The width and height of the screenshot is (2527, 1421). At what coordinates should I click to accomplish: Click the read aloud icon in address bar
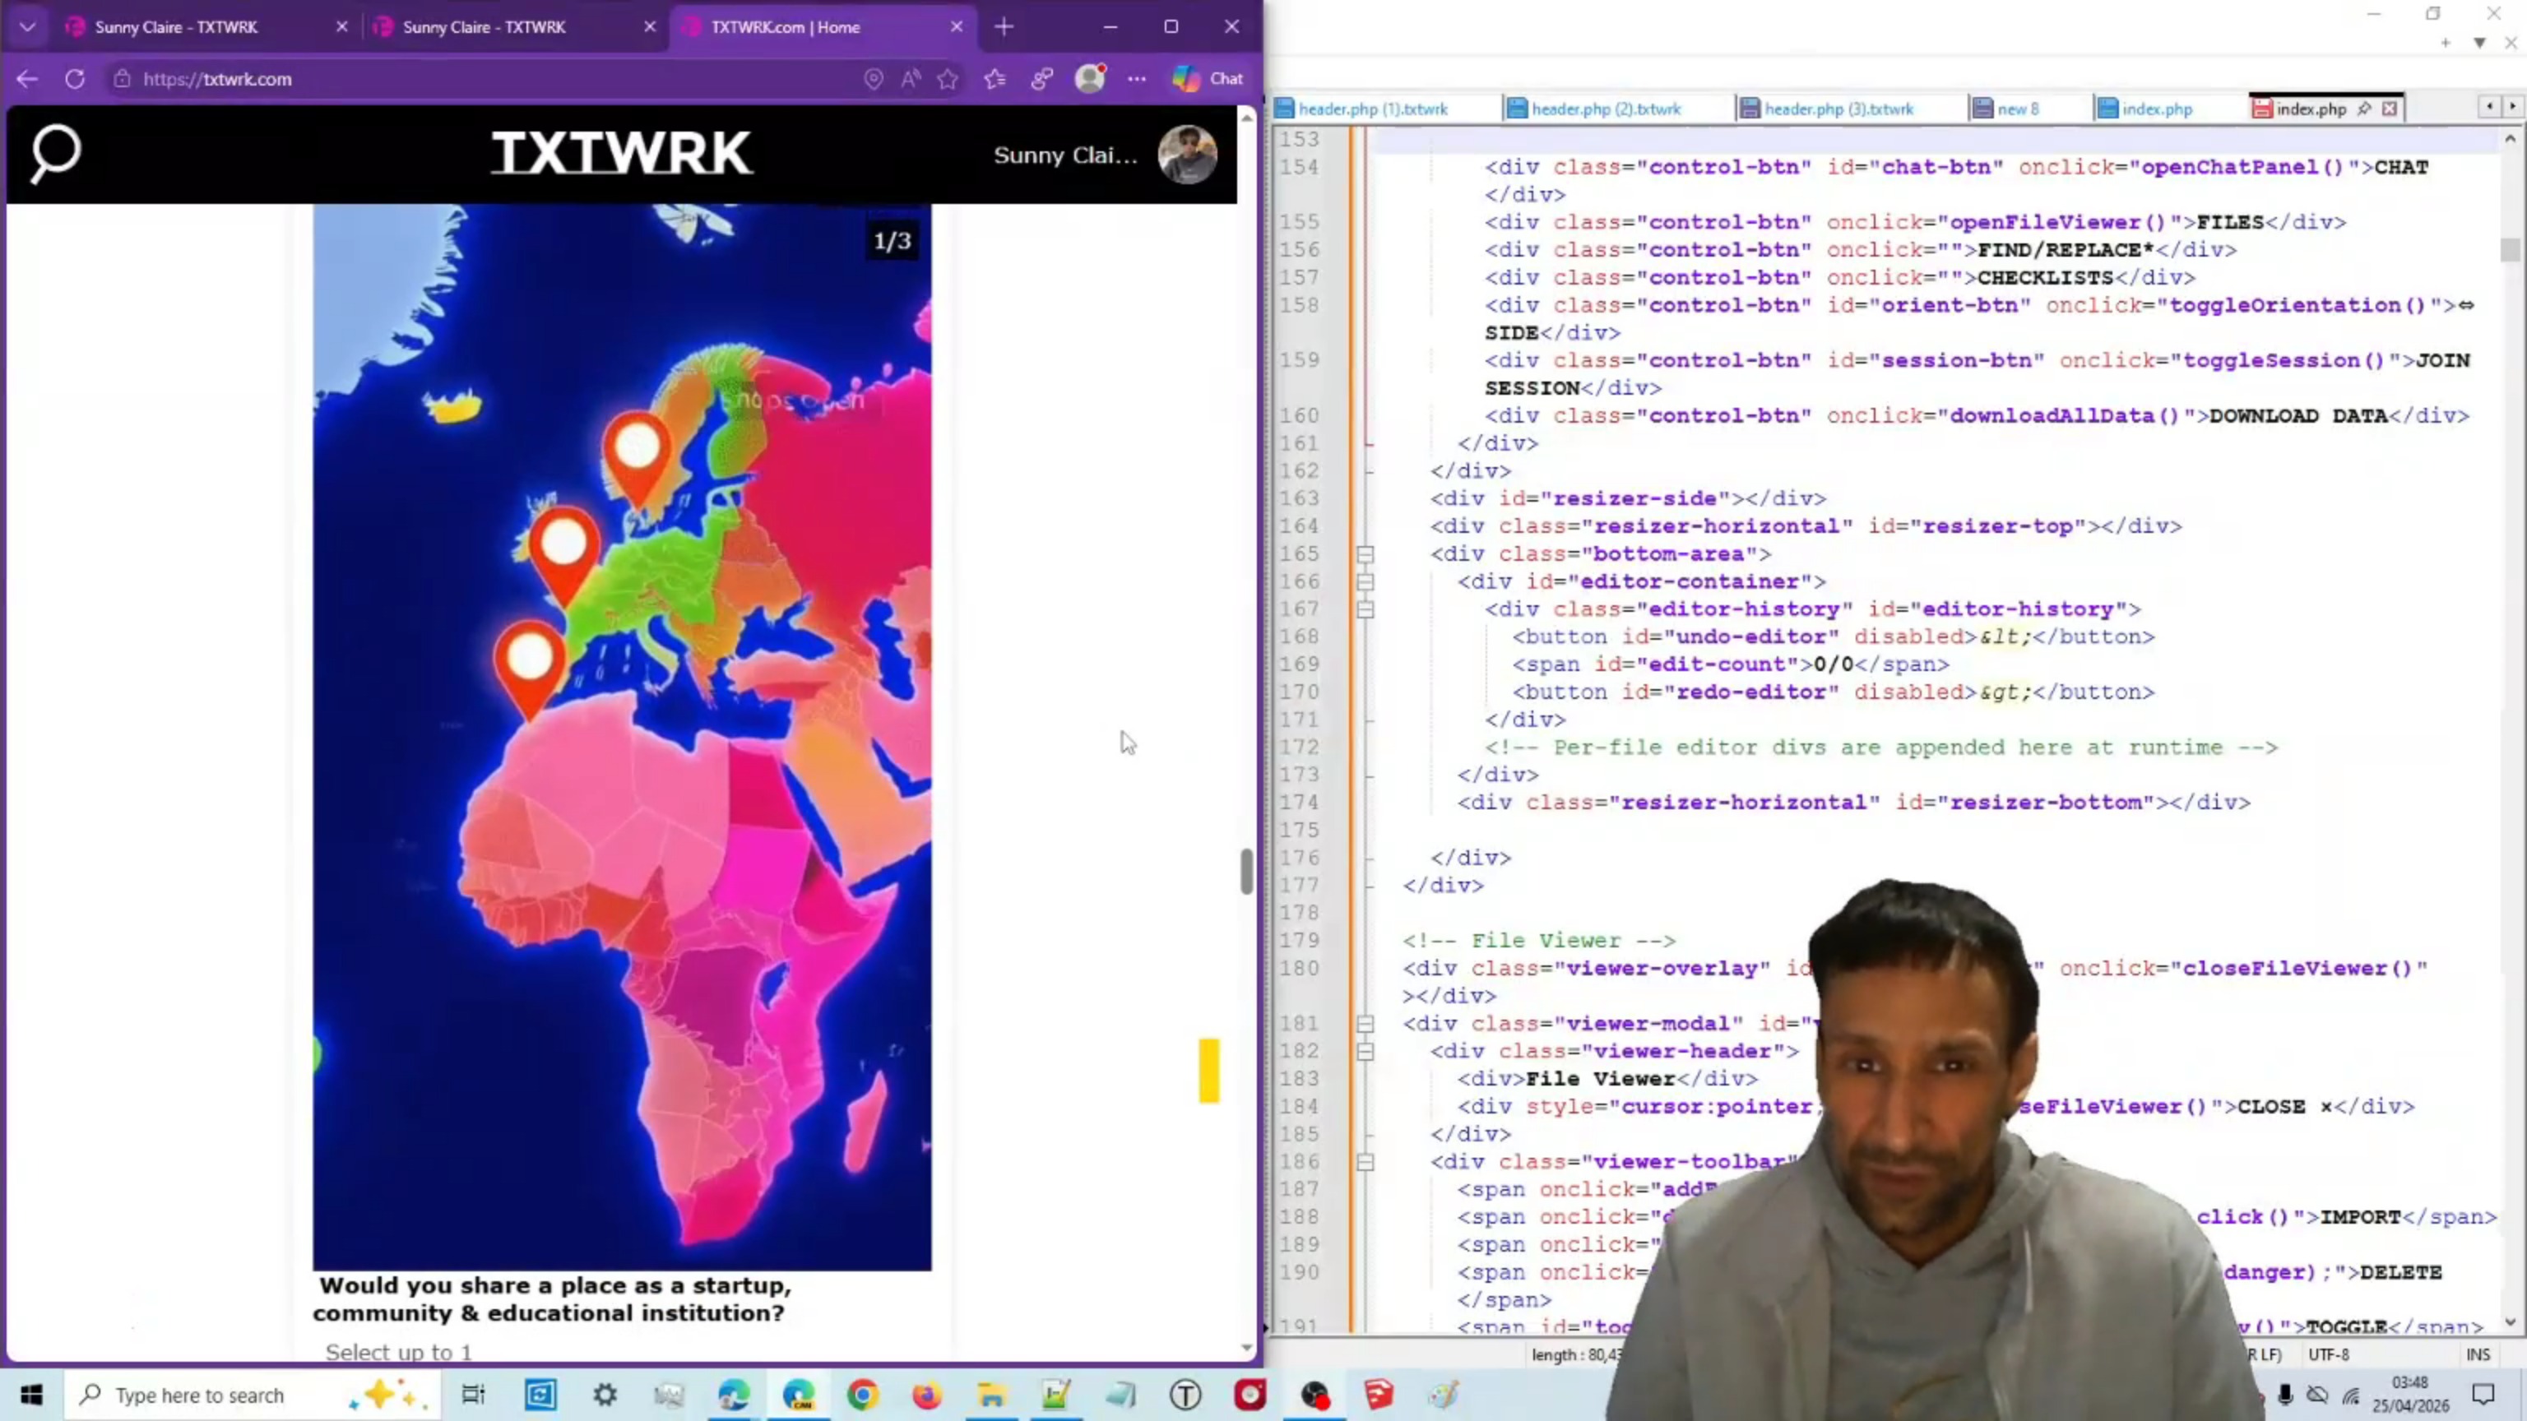coord(911,78)
